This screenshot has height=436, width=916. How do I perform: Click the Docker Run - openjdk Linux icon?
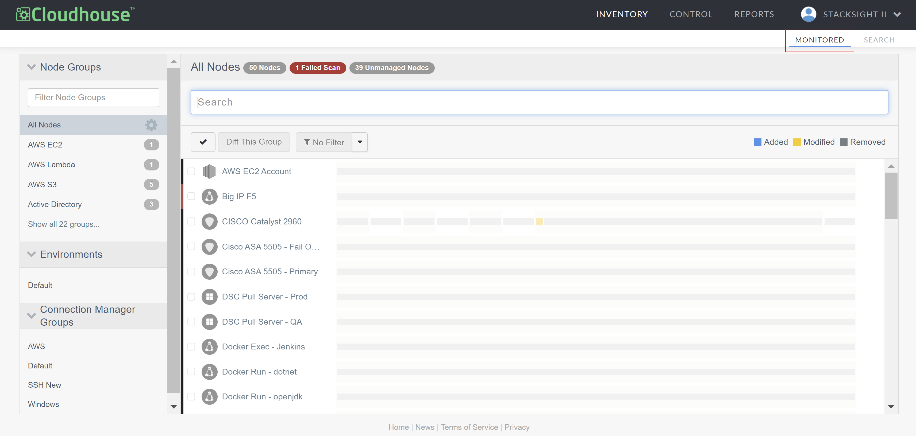click(209, 396)
